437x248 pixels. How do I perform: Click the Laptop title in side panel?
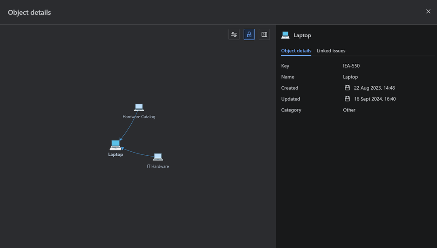pos(302,35)
